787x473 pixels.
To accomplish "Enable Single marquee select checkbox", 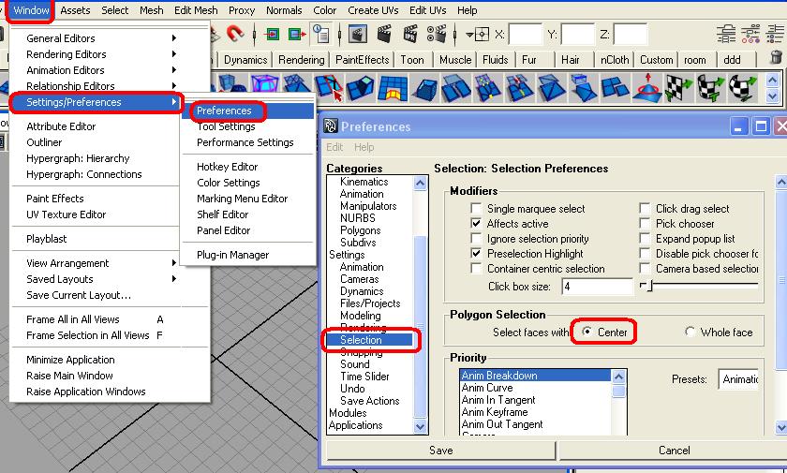I will 476,208.
